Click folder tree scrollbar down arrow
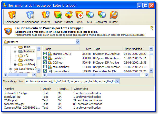The height and width of the screenshot is (115, 159). point(39,70)
